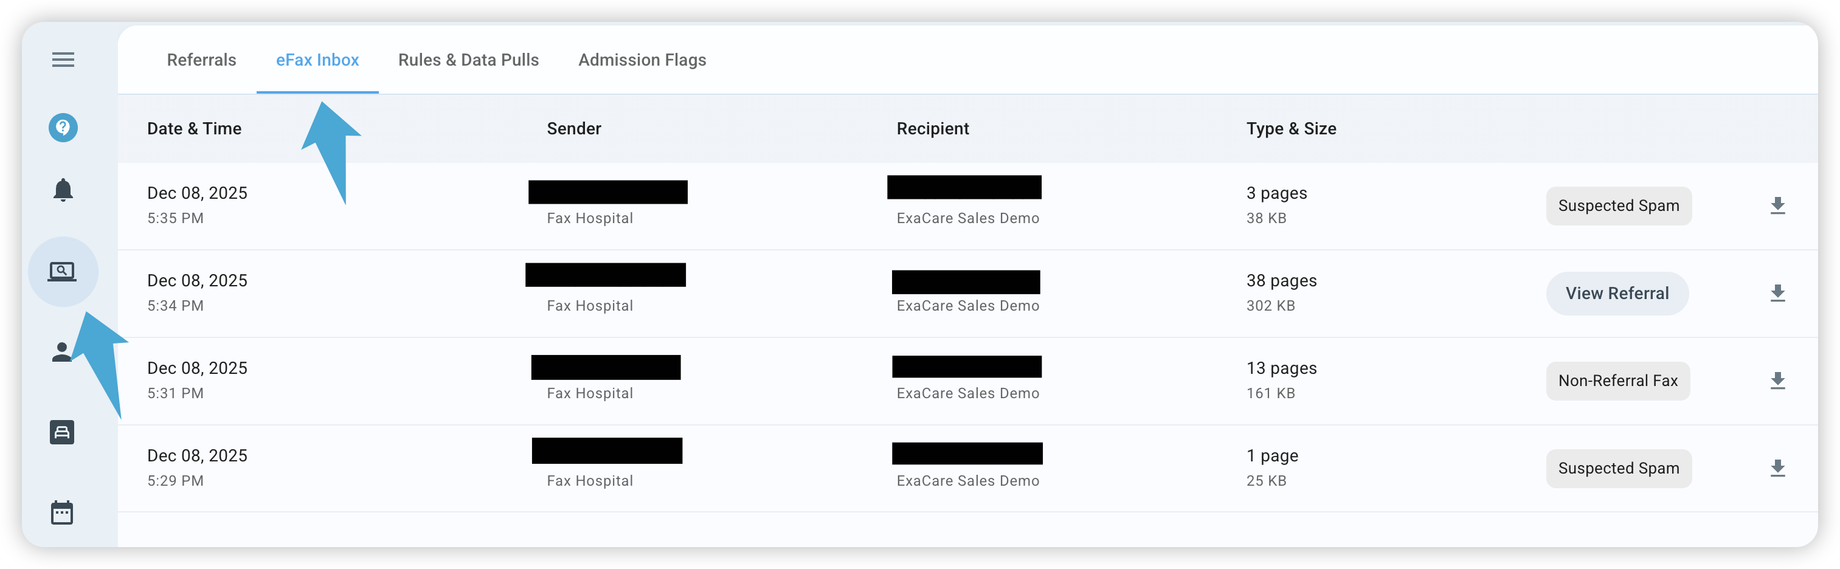Download the 5:29 PM fax
Screen dimensions: 1840x569
click(1777, 468)
